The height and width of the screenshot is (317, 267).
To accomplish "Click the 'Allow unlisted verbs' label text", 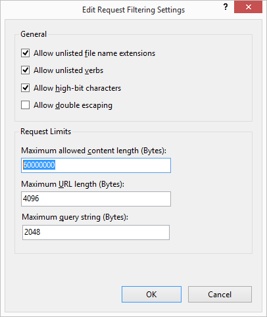I will click(x=68, y=70).
